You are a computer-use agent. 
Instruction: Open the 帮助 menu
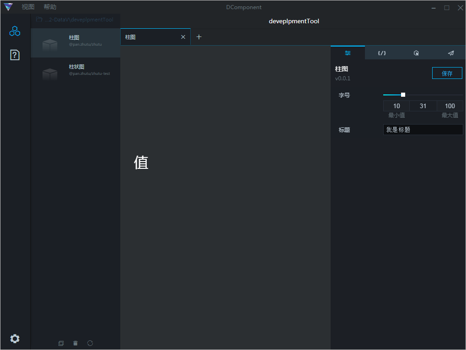pos(50,7)
